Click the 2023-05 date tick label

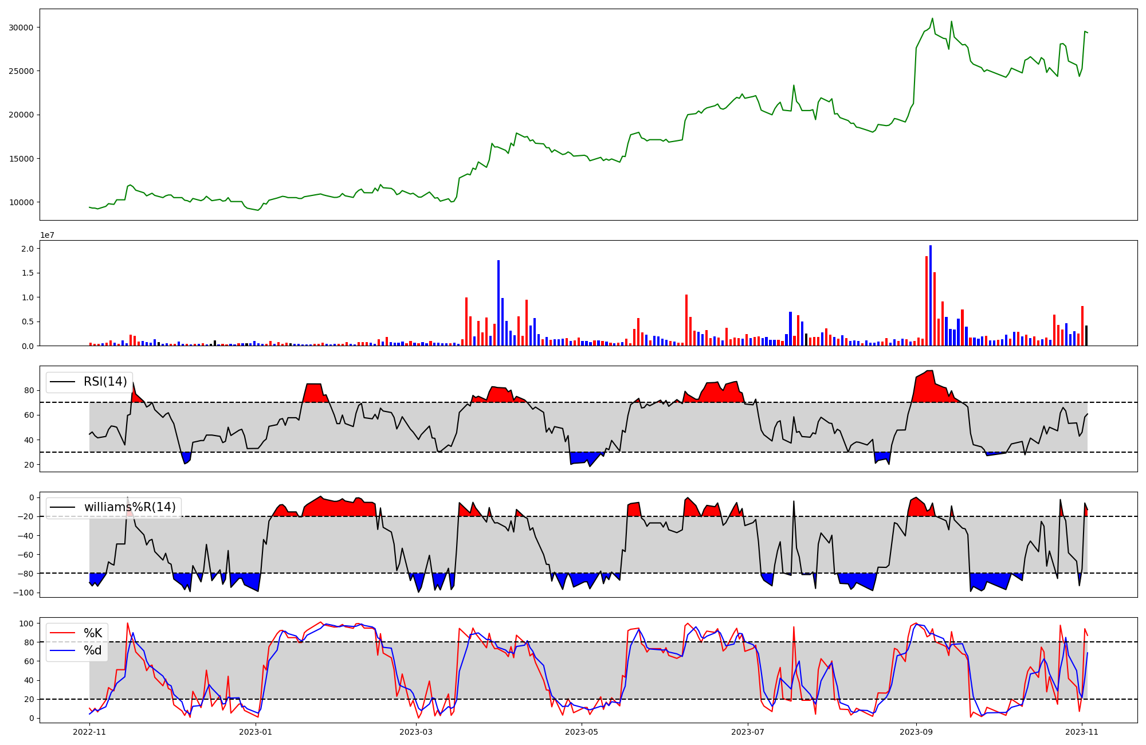pos(582,732)
